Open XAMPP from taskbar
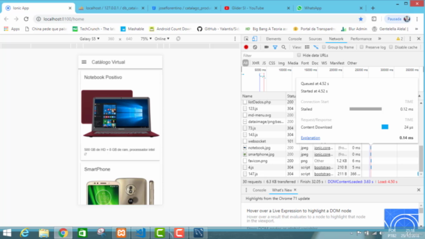 point(121,233)
